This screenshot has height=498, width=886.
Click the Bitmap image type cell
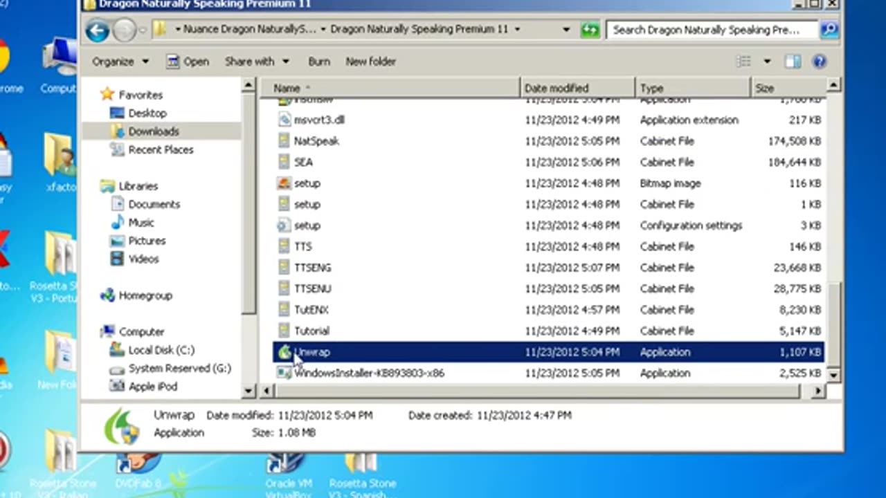[x=670, y=183]
